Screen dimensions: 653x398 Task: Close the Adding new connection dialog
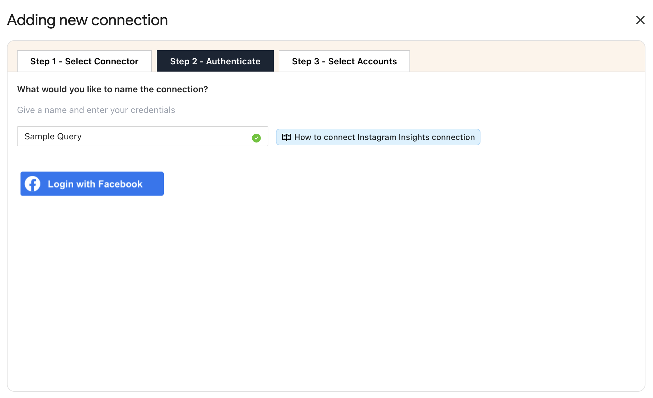640,20
